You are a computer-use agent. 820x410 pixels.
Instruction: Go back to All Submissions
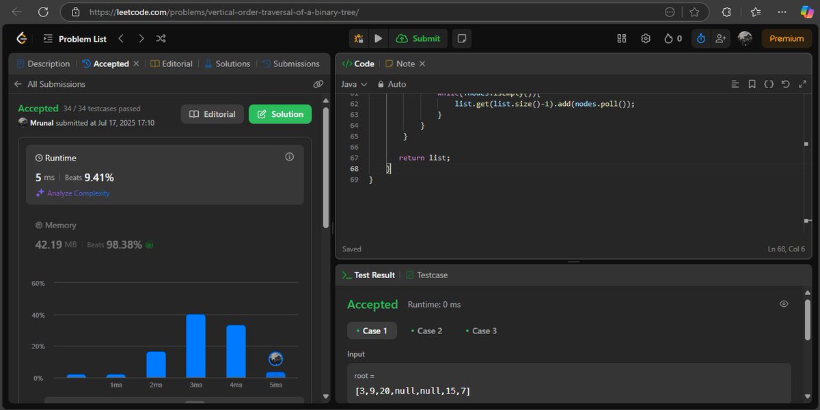pos(49,84)
